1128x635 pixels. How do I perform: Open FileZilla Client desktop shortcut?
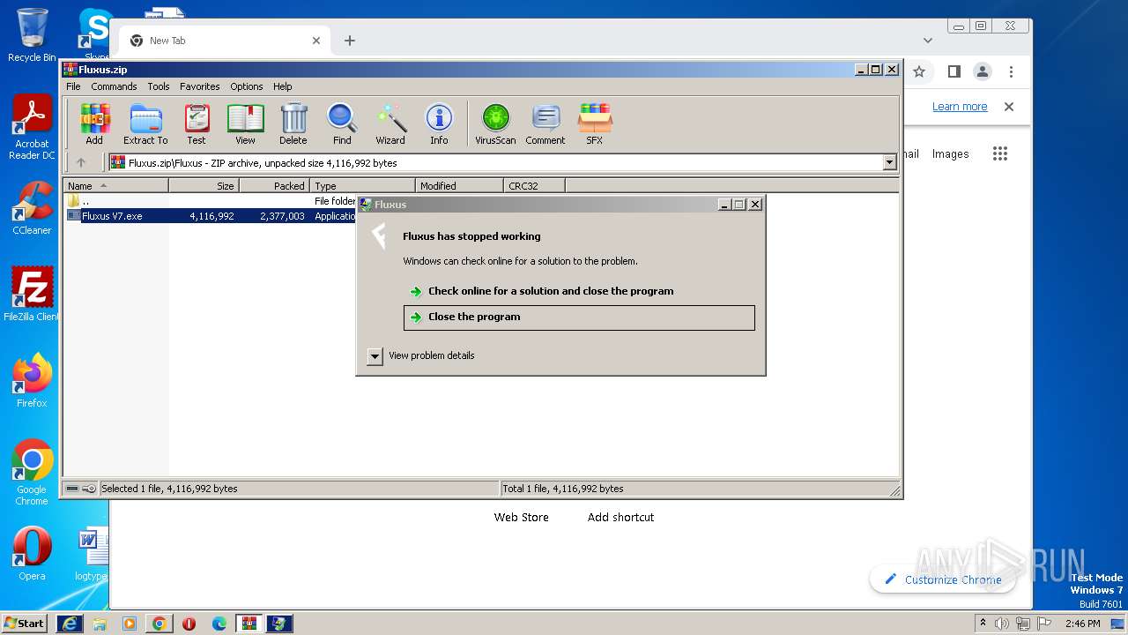[x=32, y=295]
